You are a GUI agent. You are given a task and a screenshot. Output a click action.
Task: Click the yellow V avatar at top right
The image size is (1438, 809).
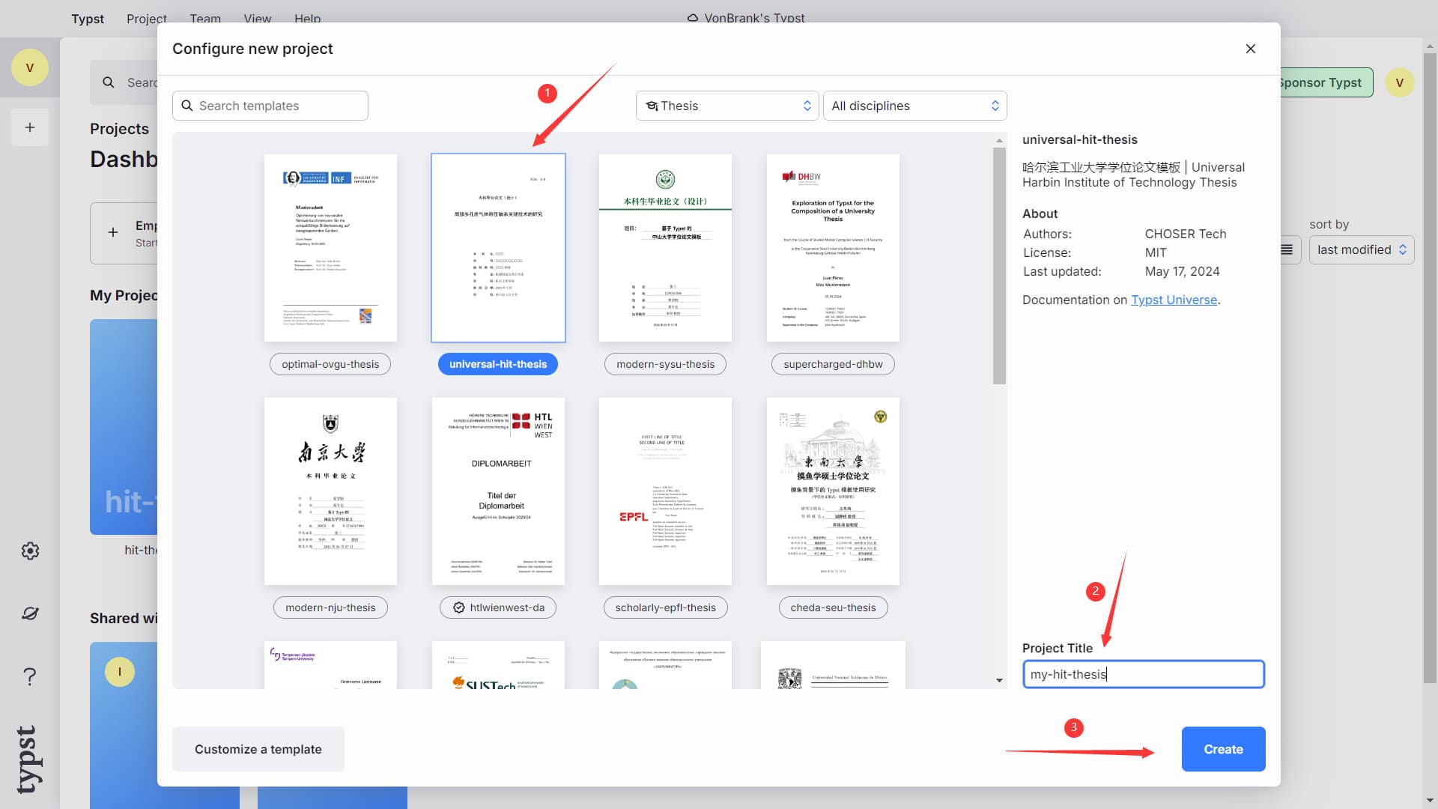(1399, 82)
